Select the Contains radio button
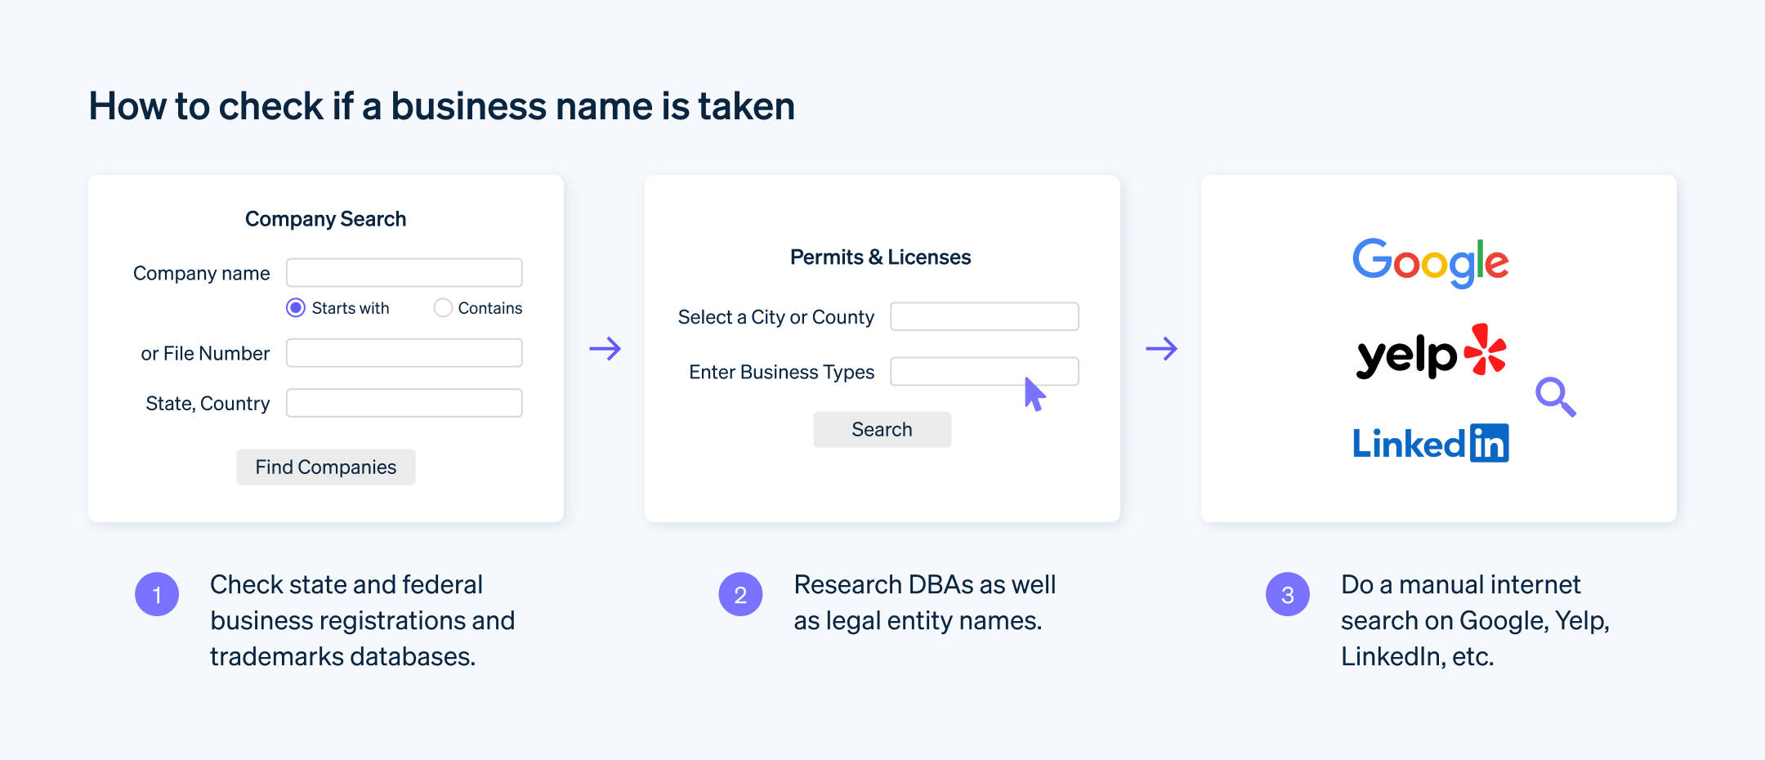 (x=443, y=308)
